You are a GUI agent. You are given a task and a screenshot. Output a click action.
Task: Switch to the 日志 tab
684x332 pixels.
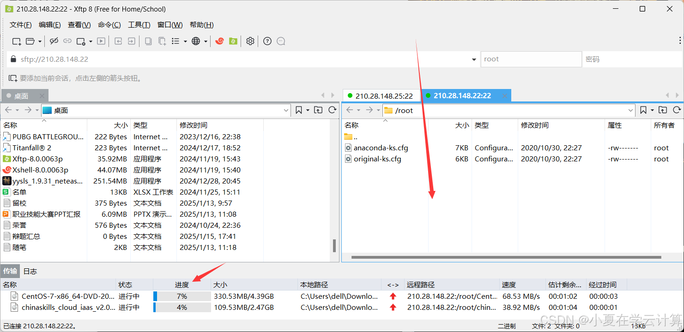click(30, 271)
